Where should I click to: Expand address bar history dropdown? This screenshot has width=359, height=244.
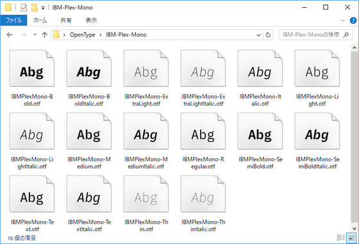click(x=258, y=35)
